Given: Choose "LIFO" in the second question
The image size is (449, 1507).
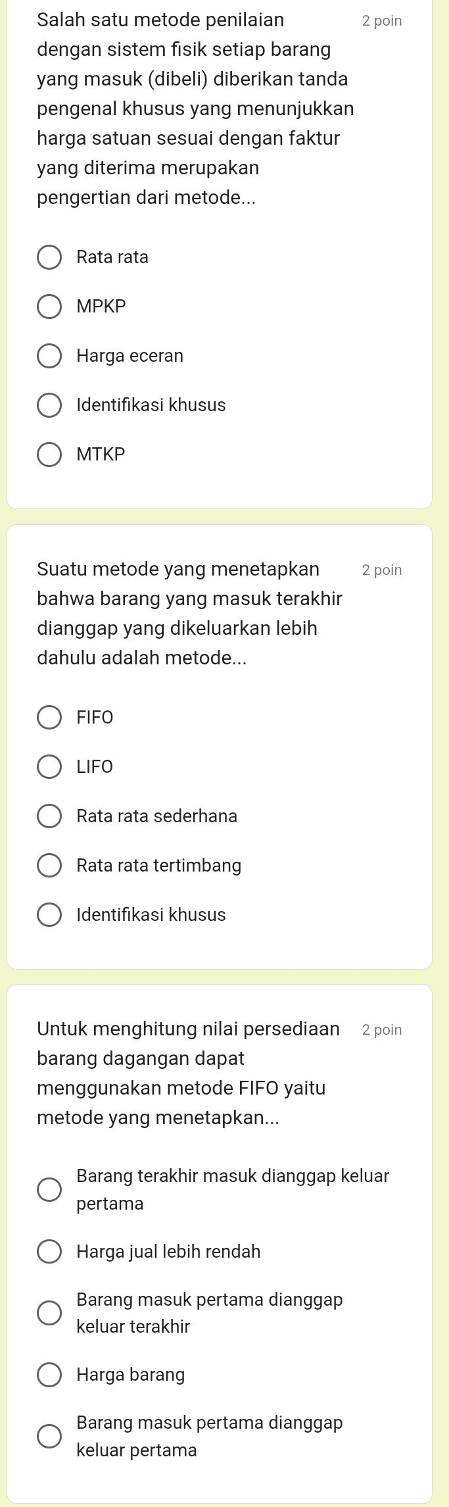Looking at the screenshot, I should [49, 766].
